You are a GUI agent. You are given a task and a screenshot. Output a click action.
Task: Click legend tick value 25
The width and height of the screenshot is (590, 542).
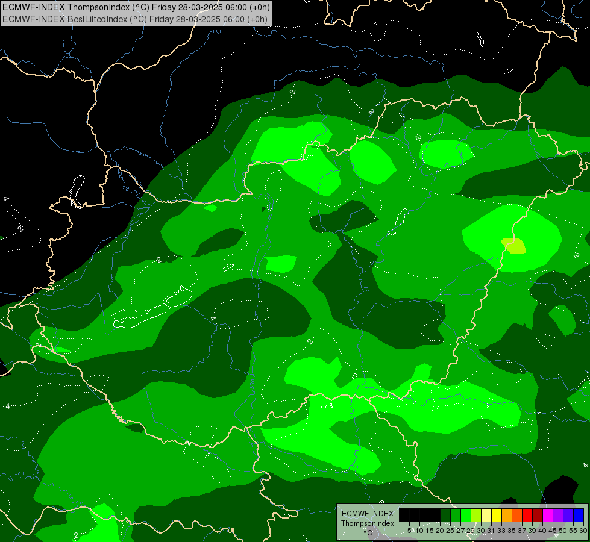point(450,531)
